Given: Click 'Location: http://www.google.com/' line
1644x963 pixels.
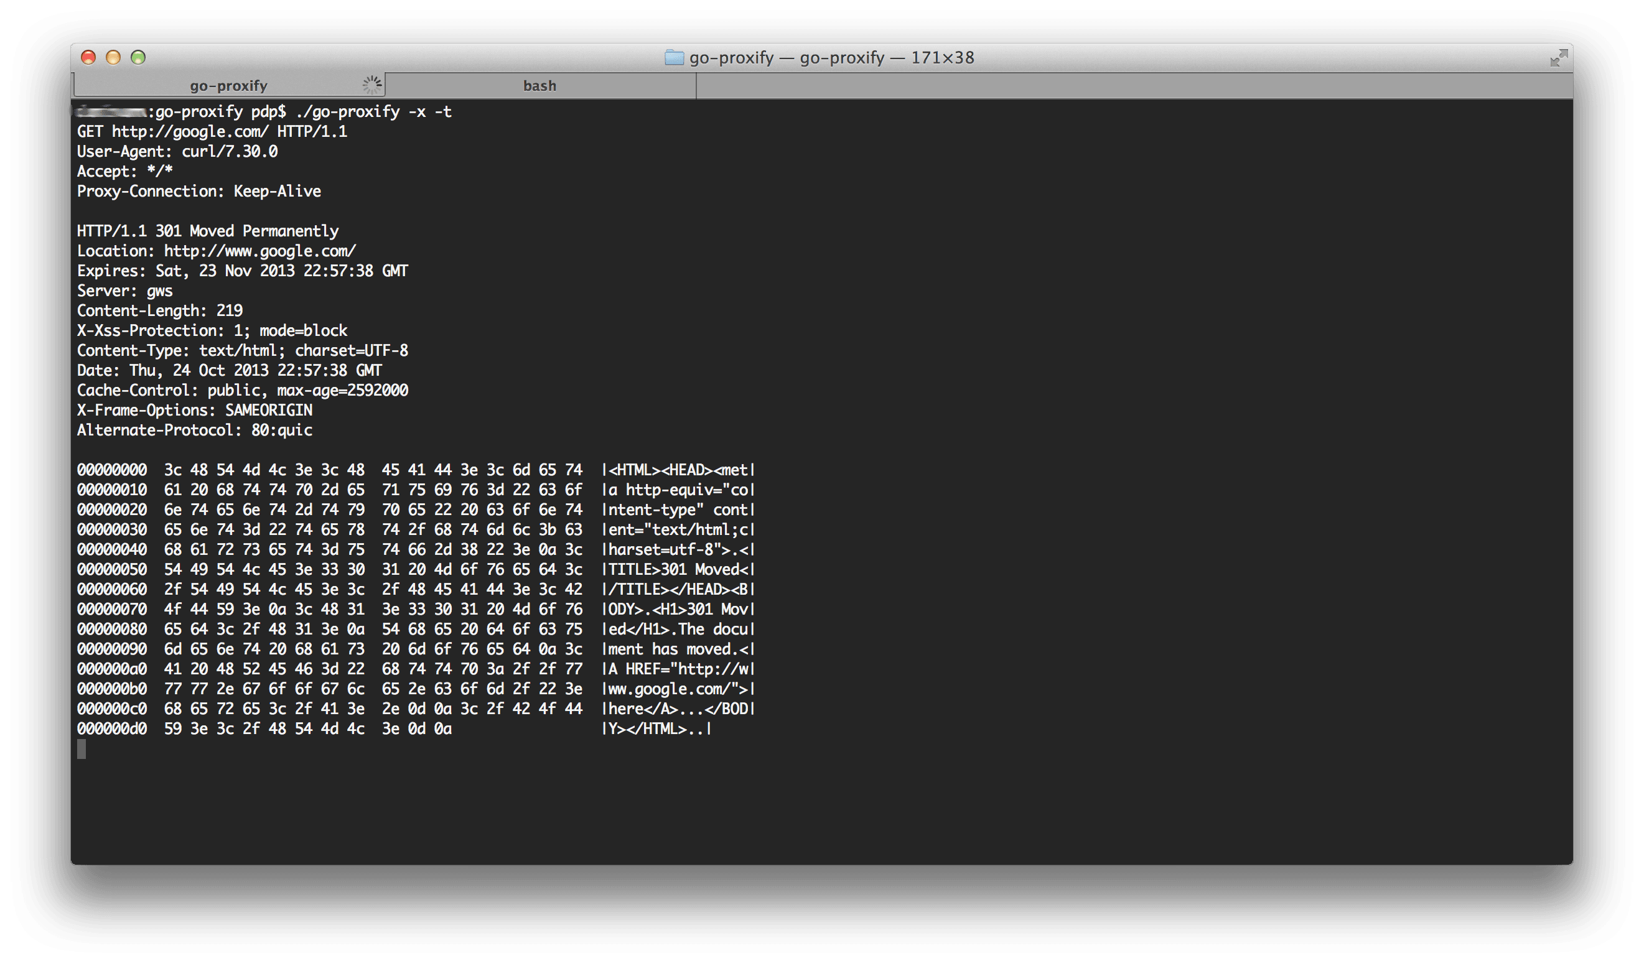Looking at the screenshot, I should (217, 251).
